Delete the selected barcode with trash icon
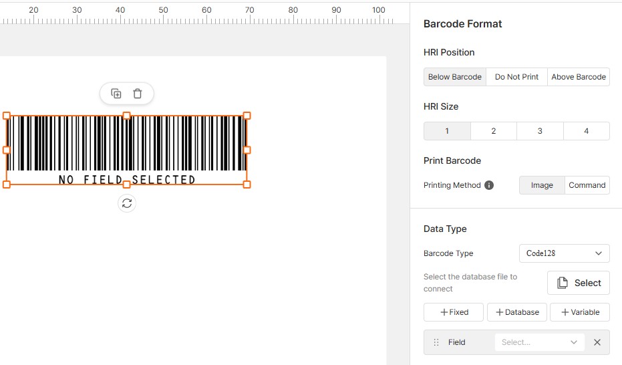622x365 pixels. (x=137, y=94)
